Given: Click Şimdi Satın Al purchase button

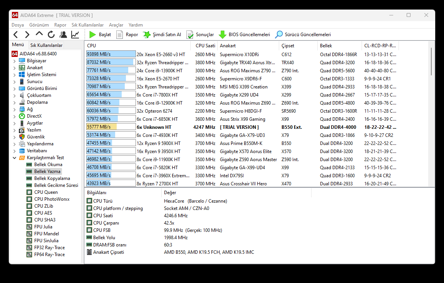Looking at the screenshot, I should click(162, 35).
